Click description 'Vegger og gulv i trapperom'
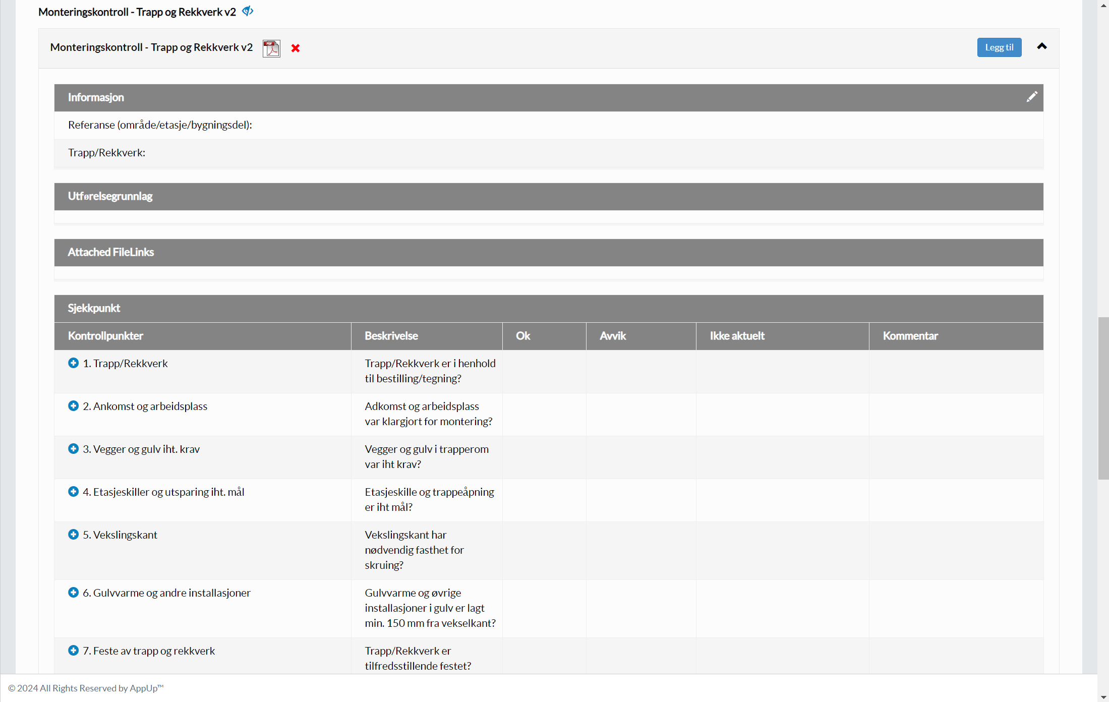1109x702 pixels. click(427, 457)
